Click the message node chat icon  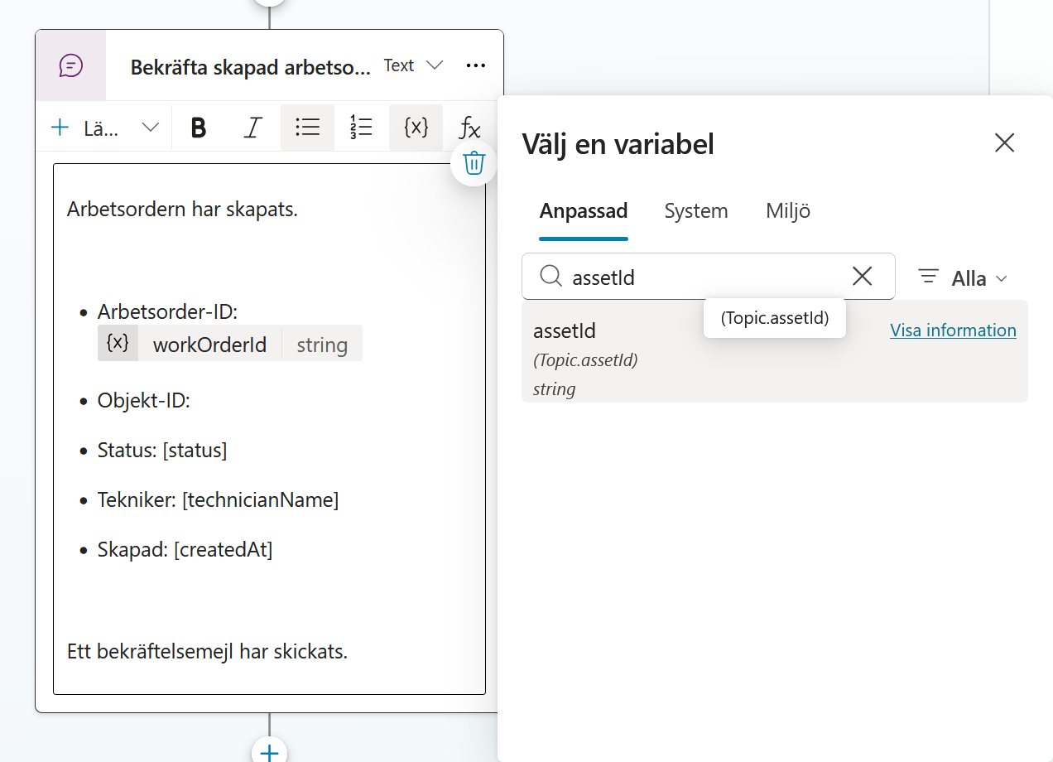click(71, 65)
